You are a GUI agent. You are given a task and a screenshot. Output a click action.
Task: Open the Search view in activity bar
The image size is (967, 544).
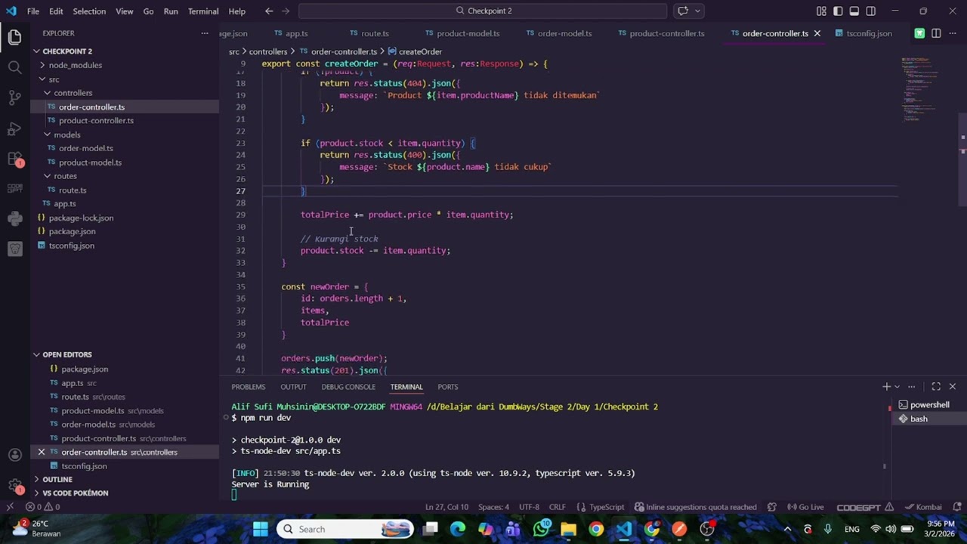(14, 67)
